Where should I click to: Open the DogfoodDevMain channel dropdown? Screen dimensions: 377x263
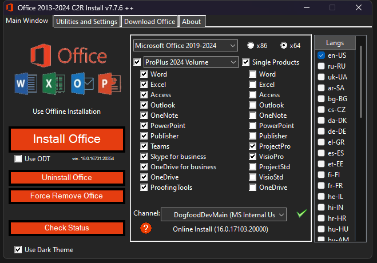pyautogui.click(x=223, y=214)
